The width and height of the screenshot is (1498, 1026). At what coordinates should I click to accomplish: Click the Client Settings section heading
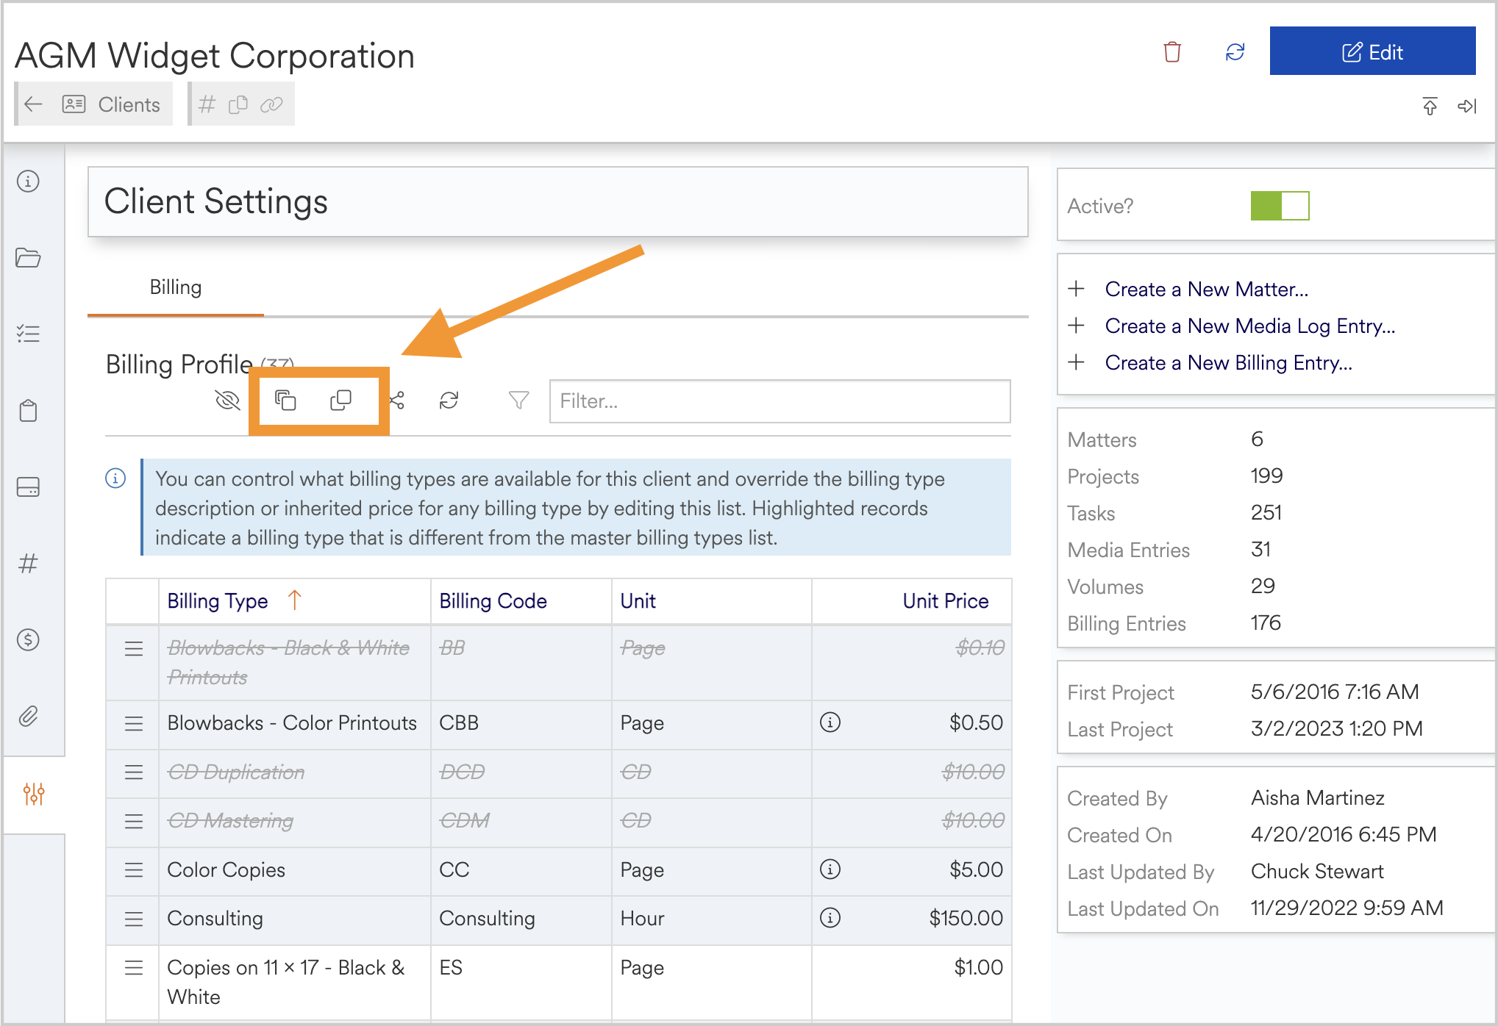(215, 201)
